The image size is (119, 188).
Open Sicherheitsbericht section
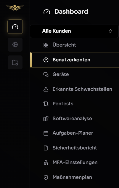tap(74, 148)
